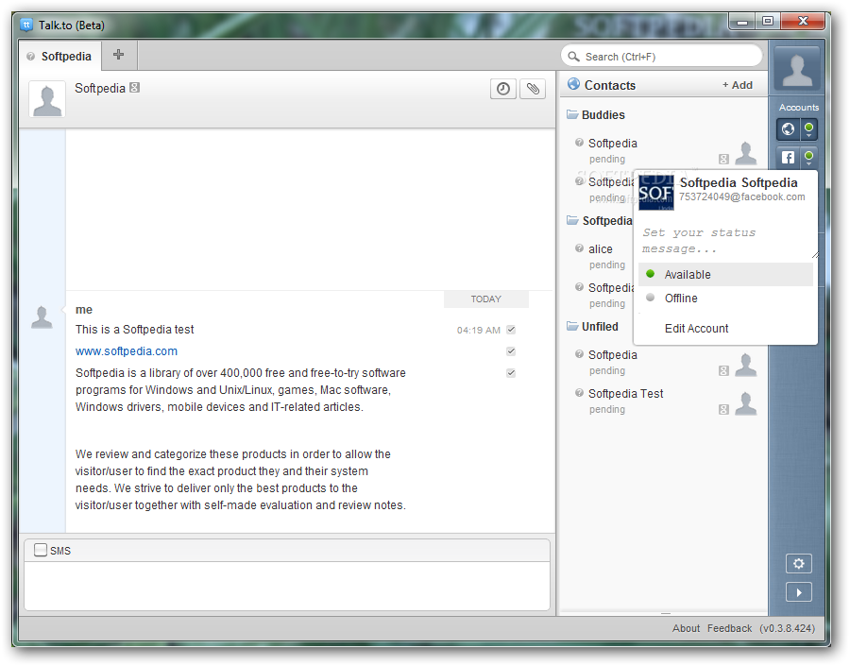Click the Softpedia chat header avatar
Screen dimensions: 850x666
(x=47, y=99)
